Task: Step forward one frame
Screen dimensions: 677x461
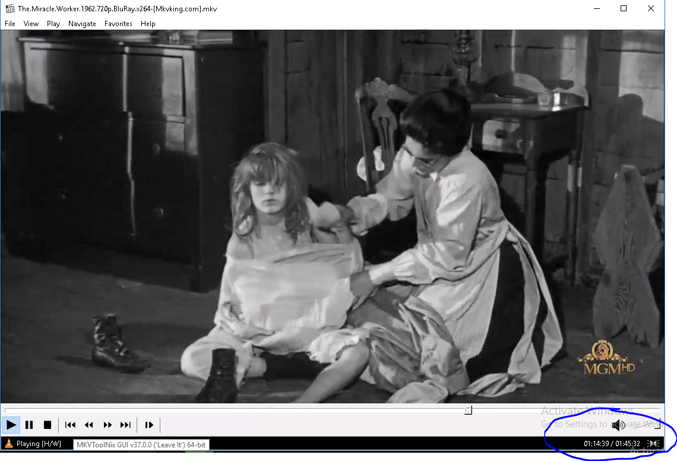Action: coord(149,425)
